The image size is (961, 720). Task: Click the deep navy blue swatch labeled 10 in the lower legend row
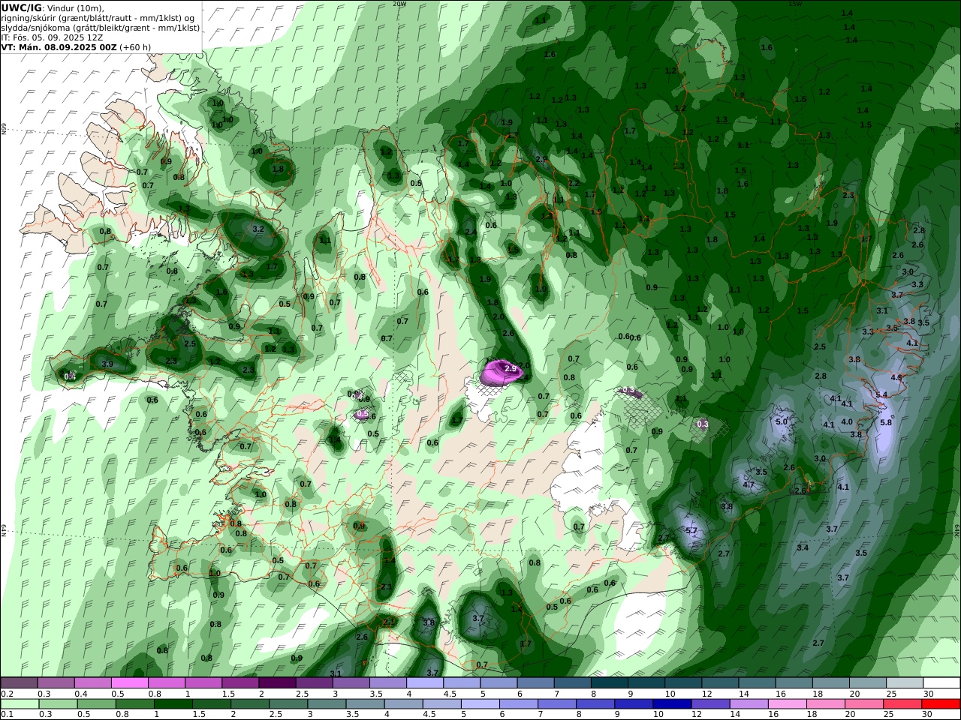[672, 704]
